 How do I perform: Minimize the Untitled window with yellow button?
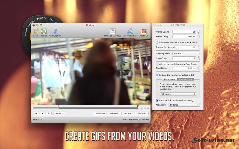click(37, 25)
